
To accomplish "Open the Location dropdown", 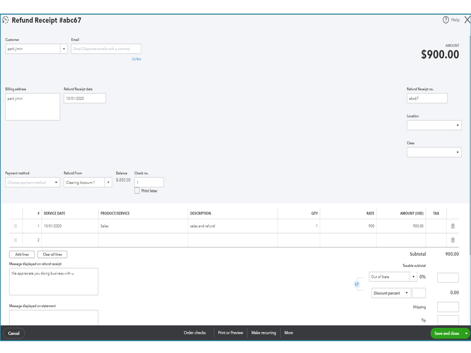I will coord(458,125).
